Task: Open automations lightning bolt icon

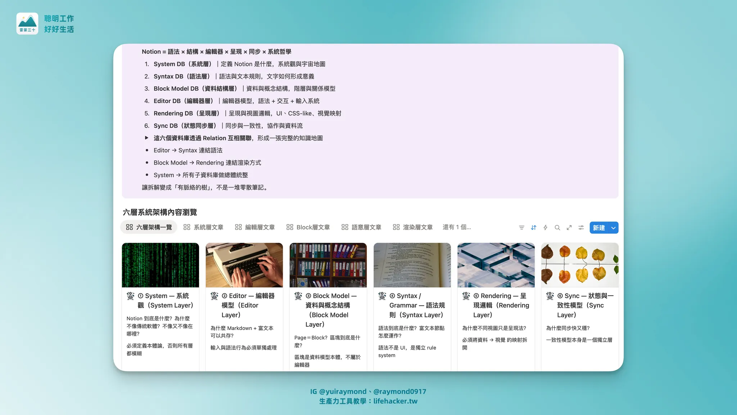Action: pos(545,228)
